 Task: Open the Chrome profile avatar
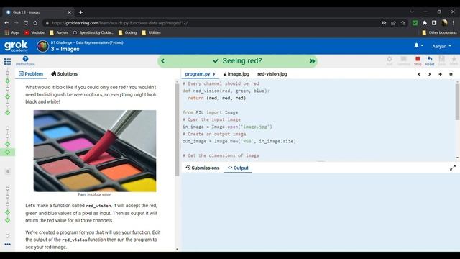tap(444, 23)
